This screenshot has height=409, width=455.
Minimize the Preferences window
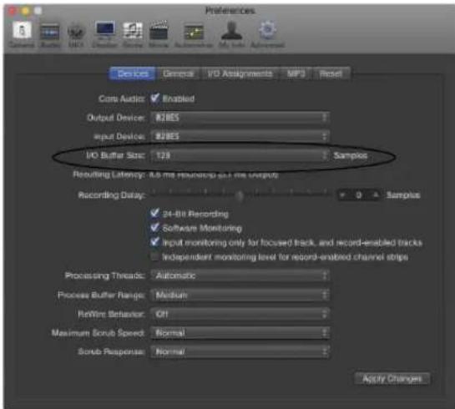pyautogui.click(x=26, y=12)
